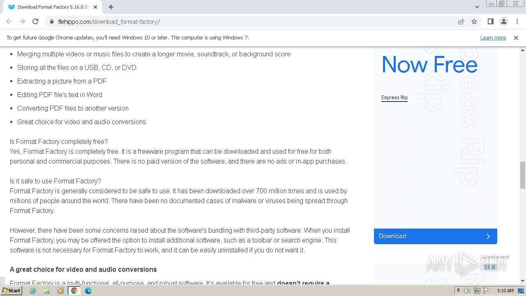Open Windows Explorer folder in taskbar
The image size is (526, 296).
point(46,291)
